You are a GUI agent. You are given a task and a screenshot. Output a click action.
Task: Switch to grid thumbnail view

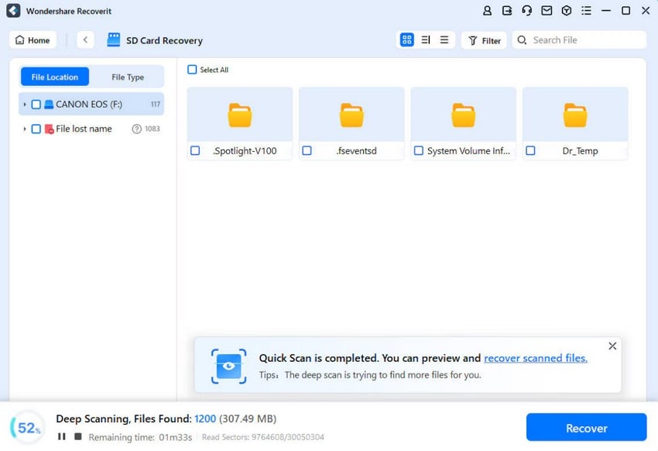(x=406, y=40)
